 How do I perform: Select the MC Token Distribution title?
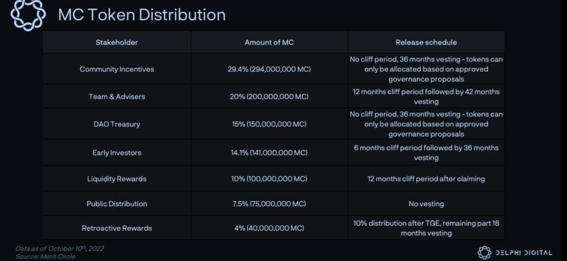click(x=142, y=15)
